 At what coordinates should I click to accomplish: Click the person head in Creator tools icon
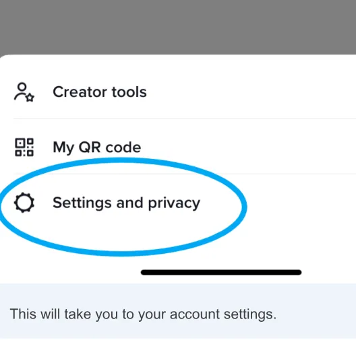[22, 87]
